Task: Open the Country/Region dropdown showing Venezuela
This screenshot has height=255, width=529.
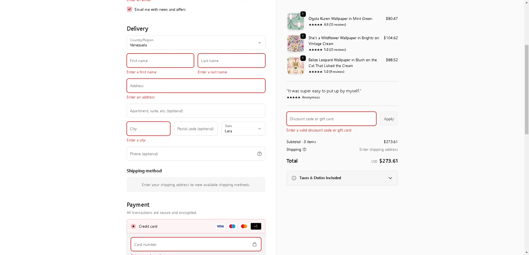Action: click(196, 43)
